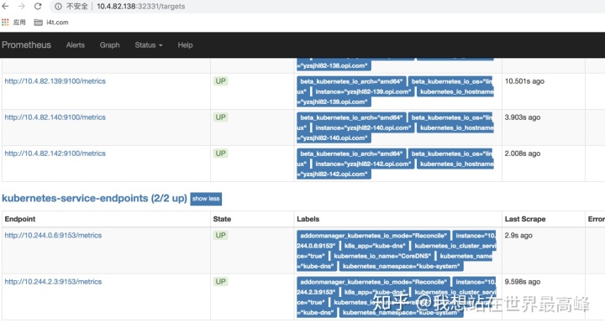
Task: Click kubernetes-service-endpoints (2/2 up) heading
Action: [94, 198]
